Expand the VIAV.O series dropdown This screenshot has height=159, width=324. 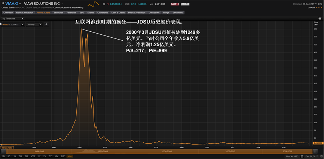click(22, 24)
